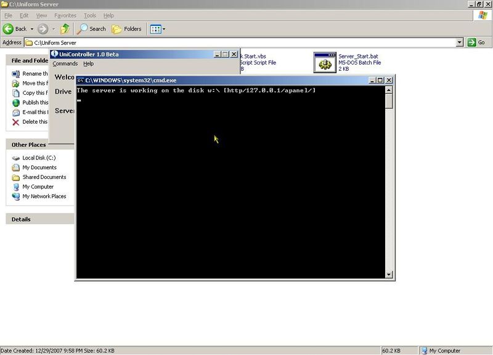
Task: Open My Documents link in Other Places
Action: point(39,167)
